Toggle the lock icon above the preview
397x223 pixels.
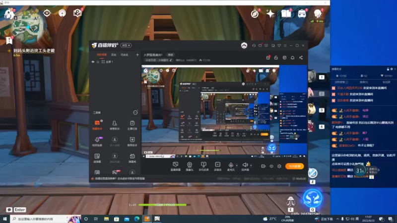click(x=276, y=57)
